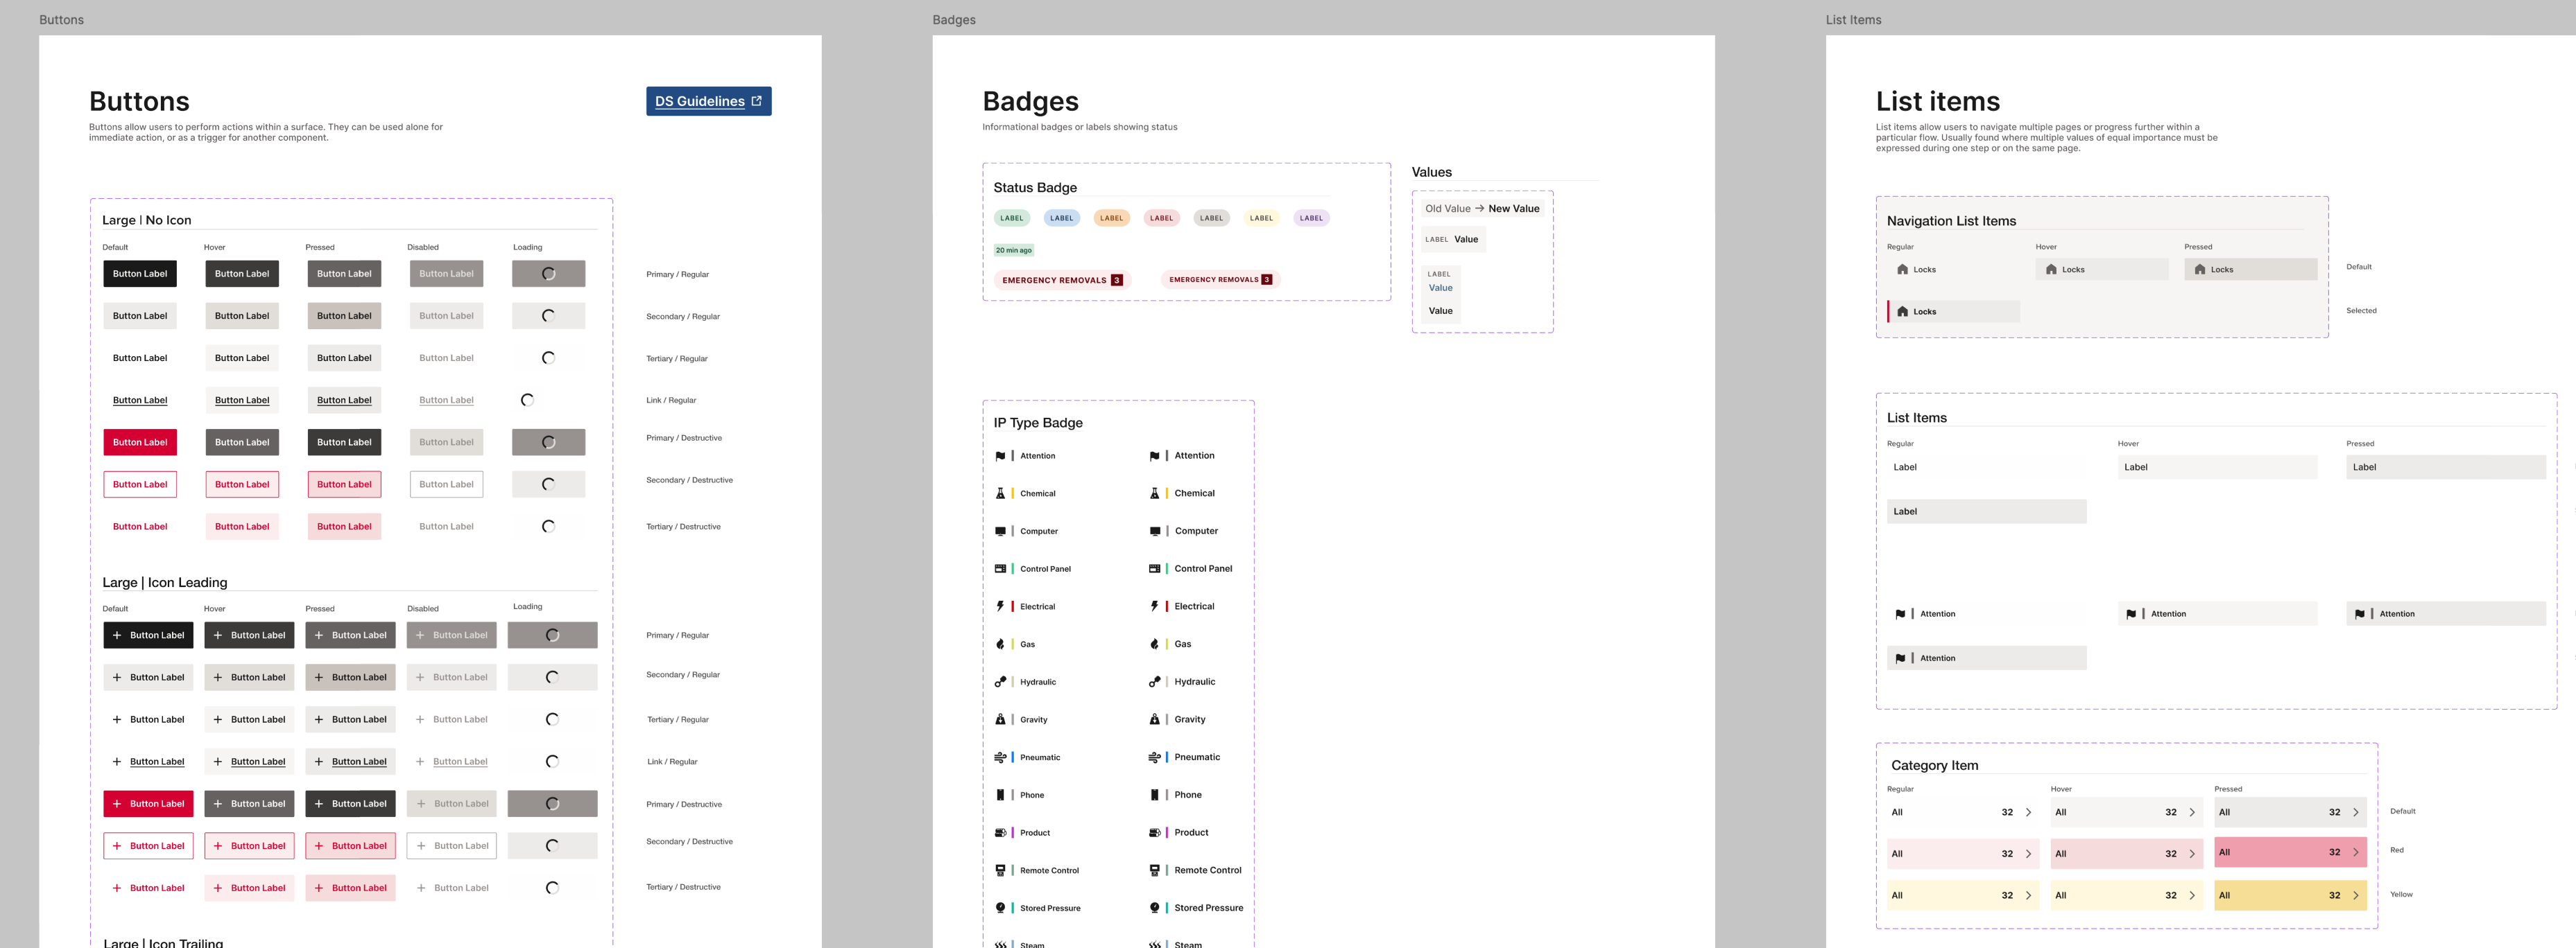Image resolution: width=2576 pixels, height=948 pixels.
Task: Click loading spinner in Link Regular No Icon row
Action: coord(527,400)
